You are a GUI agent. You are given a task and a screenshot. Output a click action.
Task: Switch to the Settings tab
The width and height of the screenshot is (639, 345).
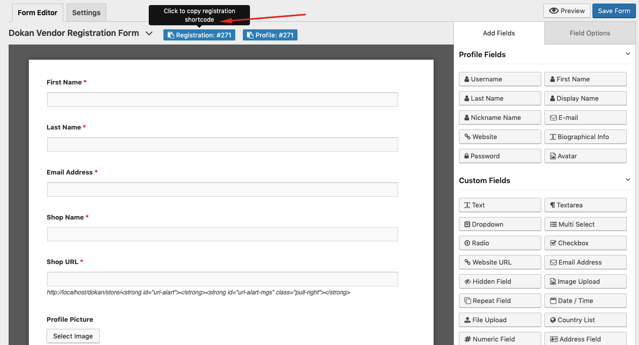click(87, 13)
